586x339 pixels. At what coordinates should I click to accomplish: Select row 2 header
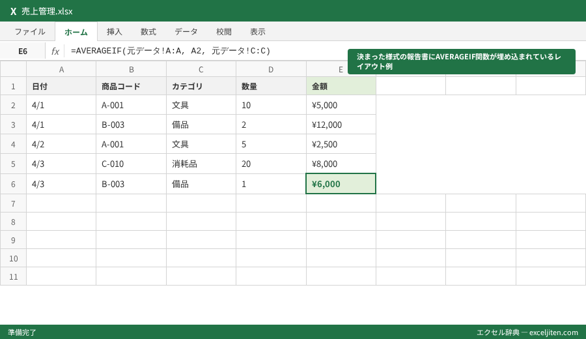[x=13, y=105]
